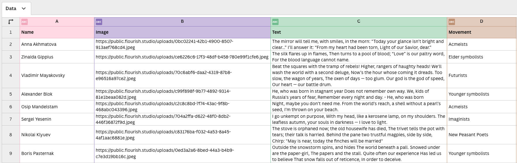Click the ABC type icon on column A

click(25, 22)
